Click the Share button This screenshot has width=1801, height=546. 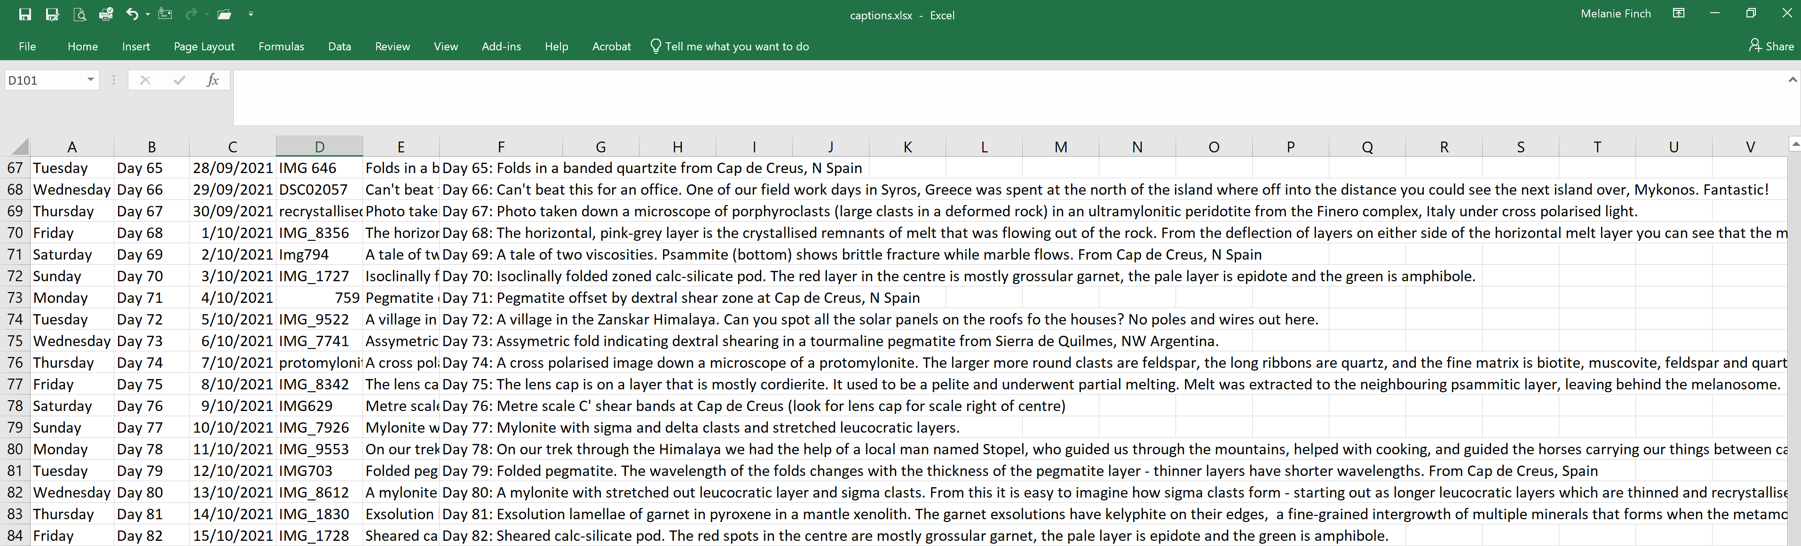click(1772, 46)
